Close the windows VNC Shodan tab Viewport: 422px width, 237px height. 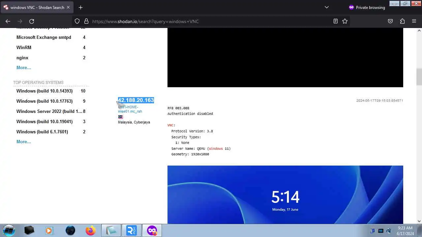68,7
